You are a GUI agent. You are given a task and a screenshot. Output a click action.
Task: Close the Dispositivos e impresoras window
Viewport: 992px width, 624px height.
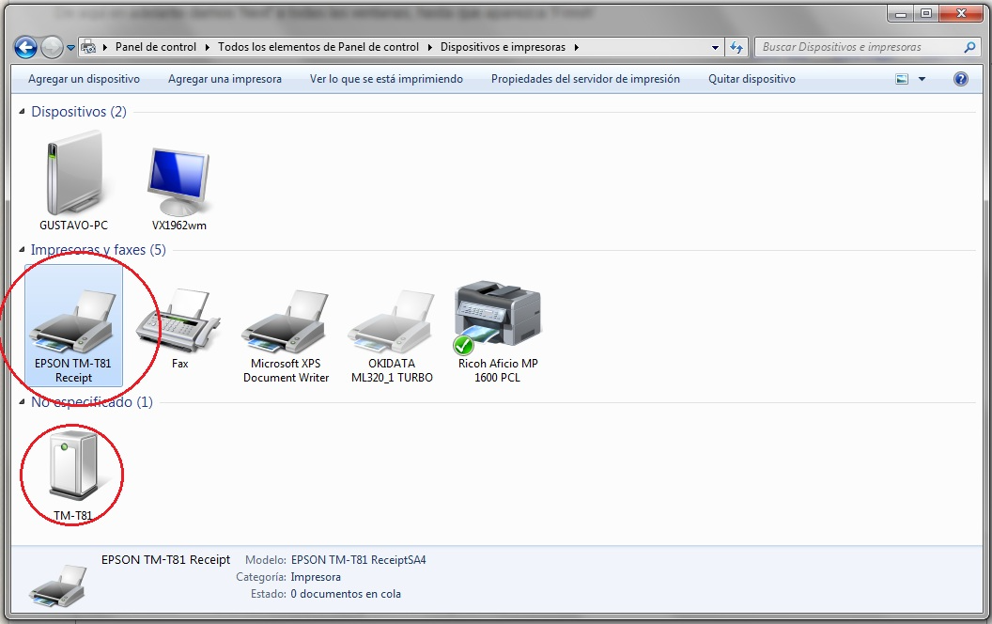pyautogui.click(x=961, y=12)
